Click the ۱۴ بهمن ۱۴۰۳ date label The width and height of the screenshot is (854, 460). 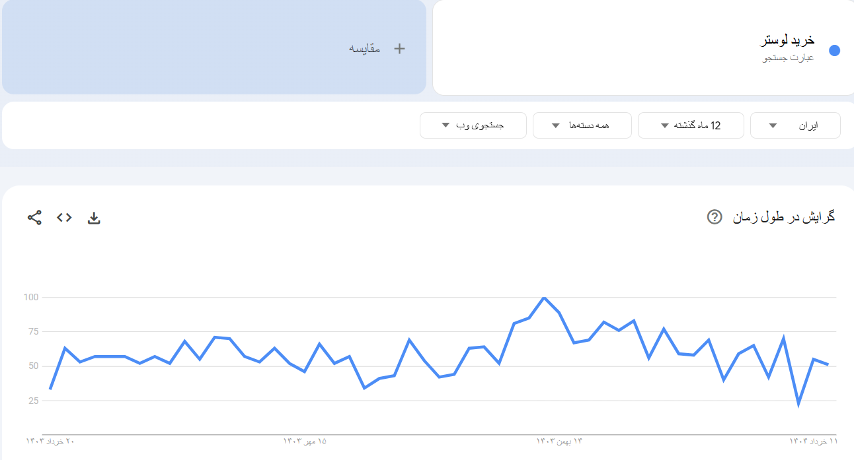click(559, 441)
